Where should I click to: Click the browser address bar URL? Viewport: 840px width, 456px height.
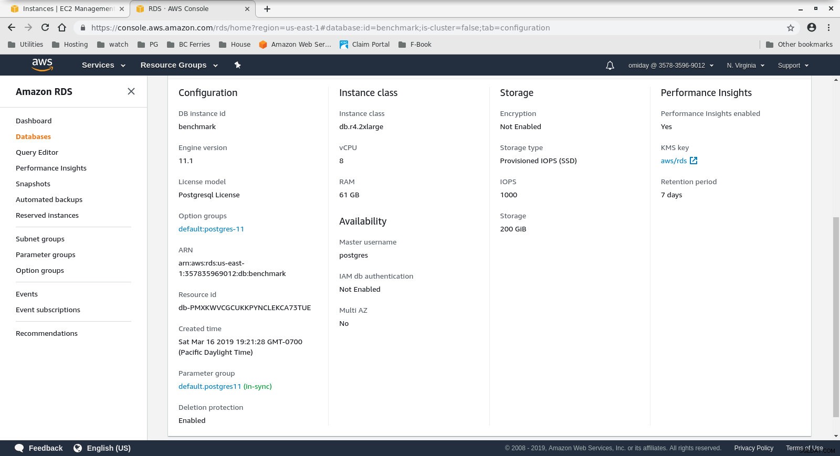[320, 28]
